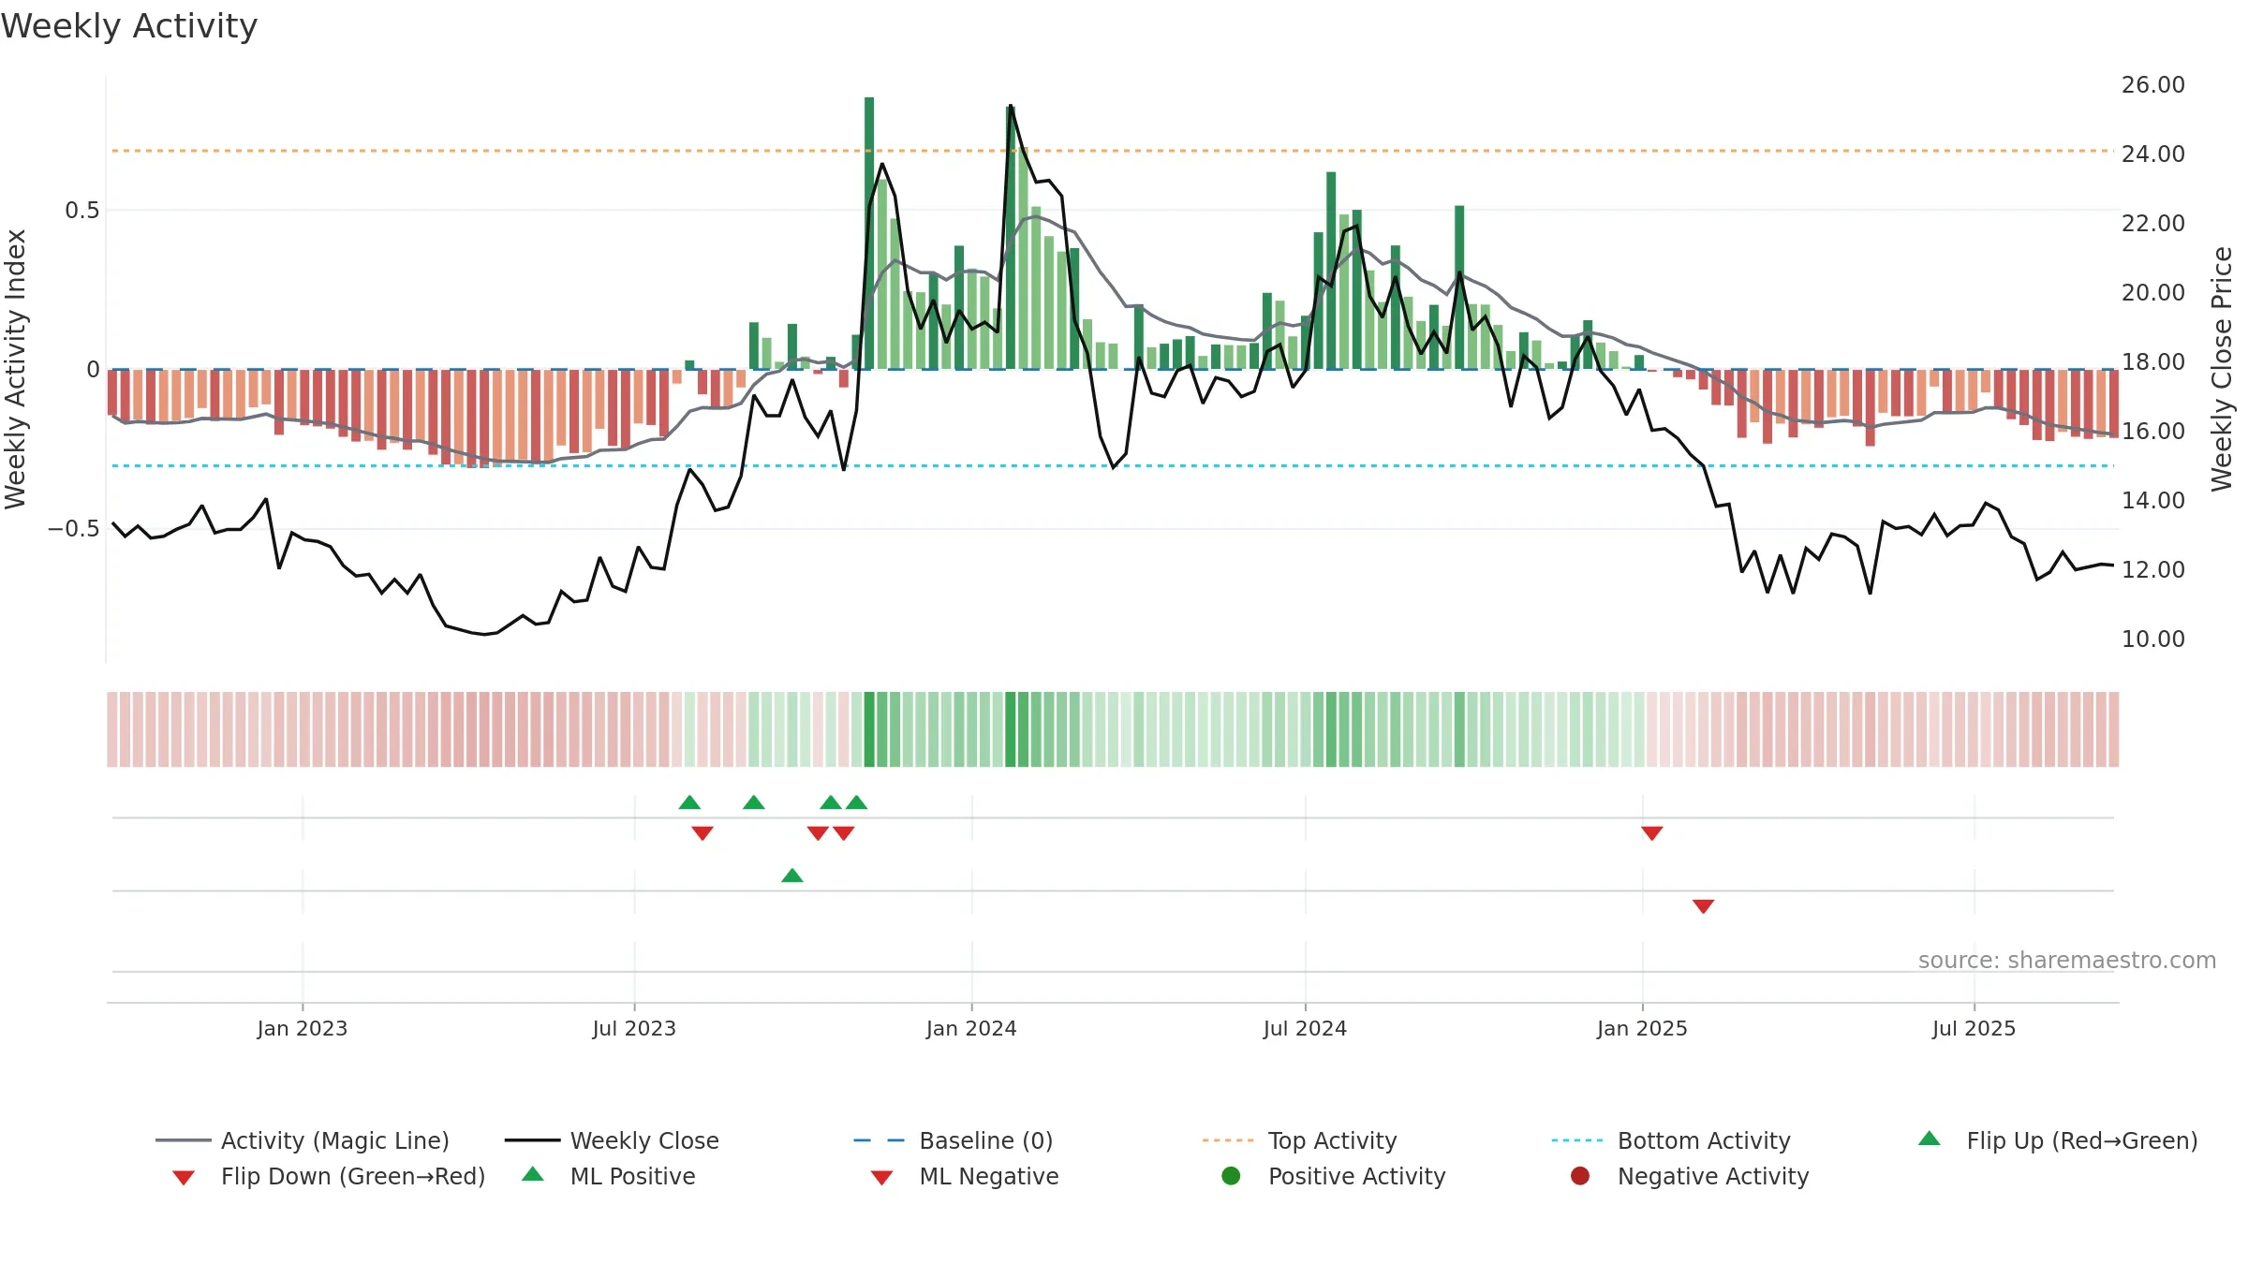Toggle the Flip Down (Green→Red) legend entry
This screenshot has width=2248, height=1264.
pos(328,1176)
